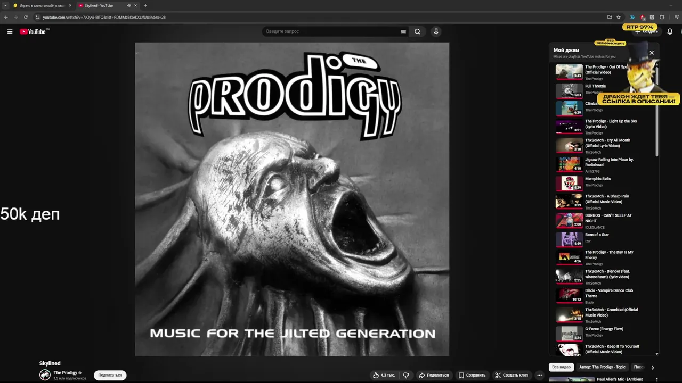Click the install app icon in address bar
The width and height of the screenshot is (682, 383).
pos(610,17)
